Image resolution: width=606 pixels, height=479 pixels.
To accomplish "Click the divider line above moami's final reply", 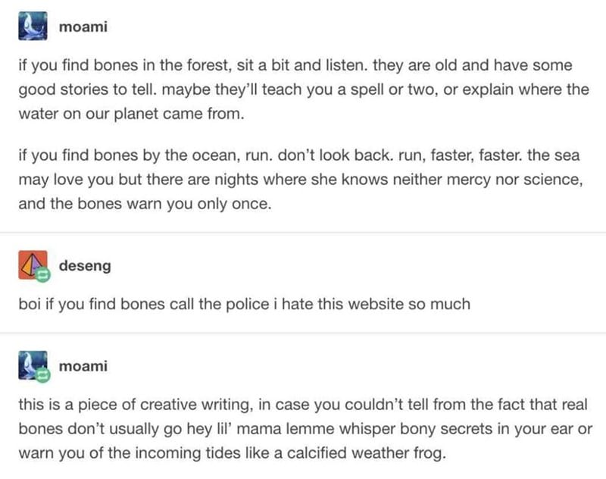I will [303, 333].
